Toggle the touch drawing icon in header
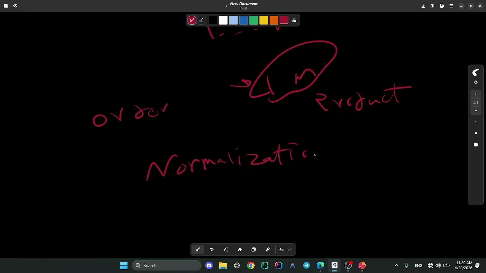The image size is (486, 273). 15,6
